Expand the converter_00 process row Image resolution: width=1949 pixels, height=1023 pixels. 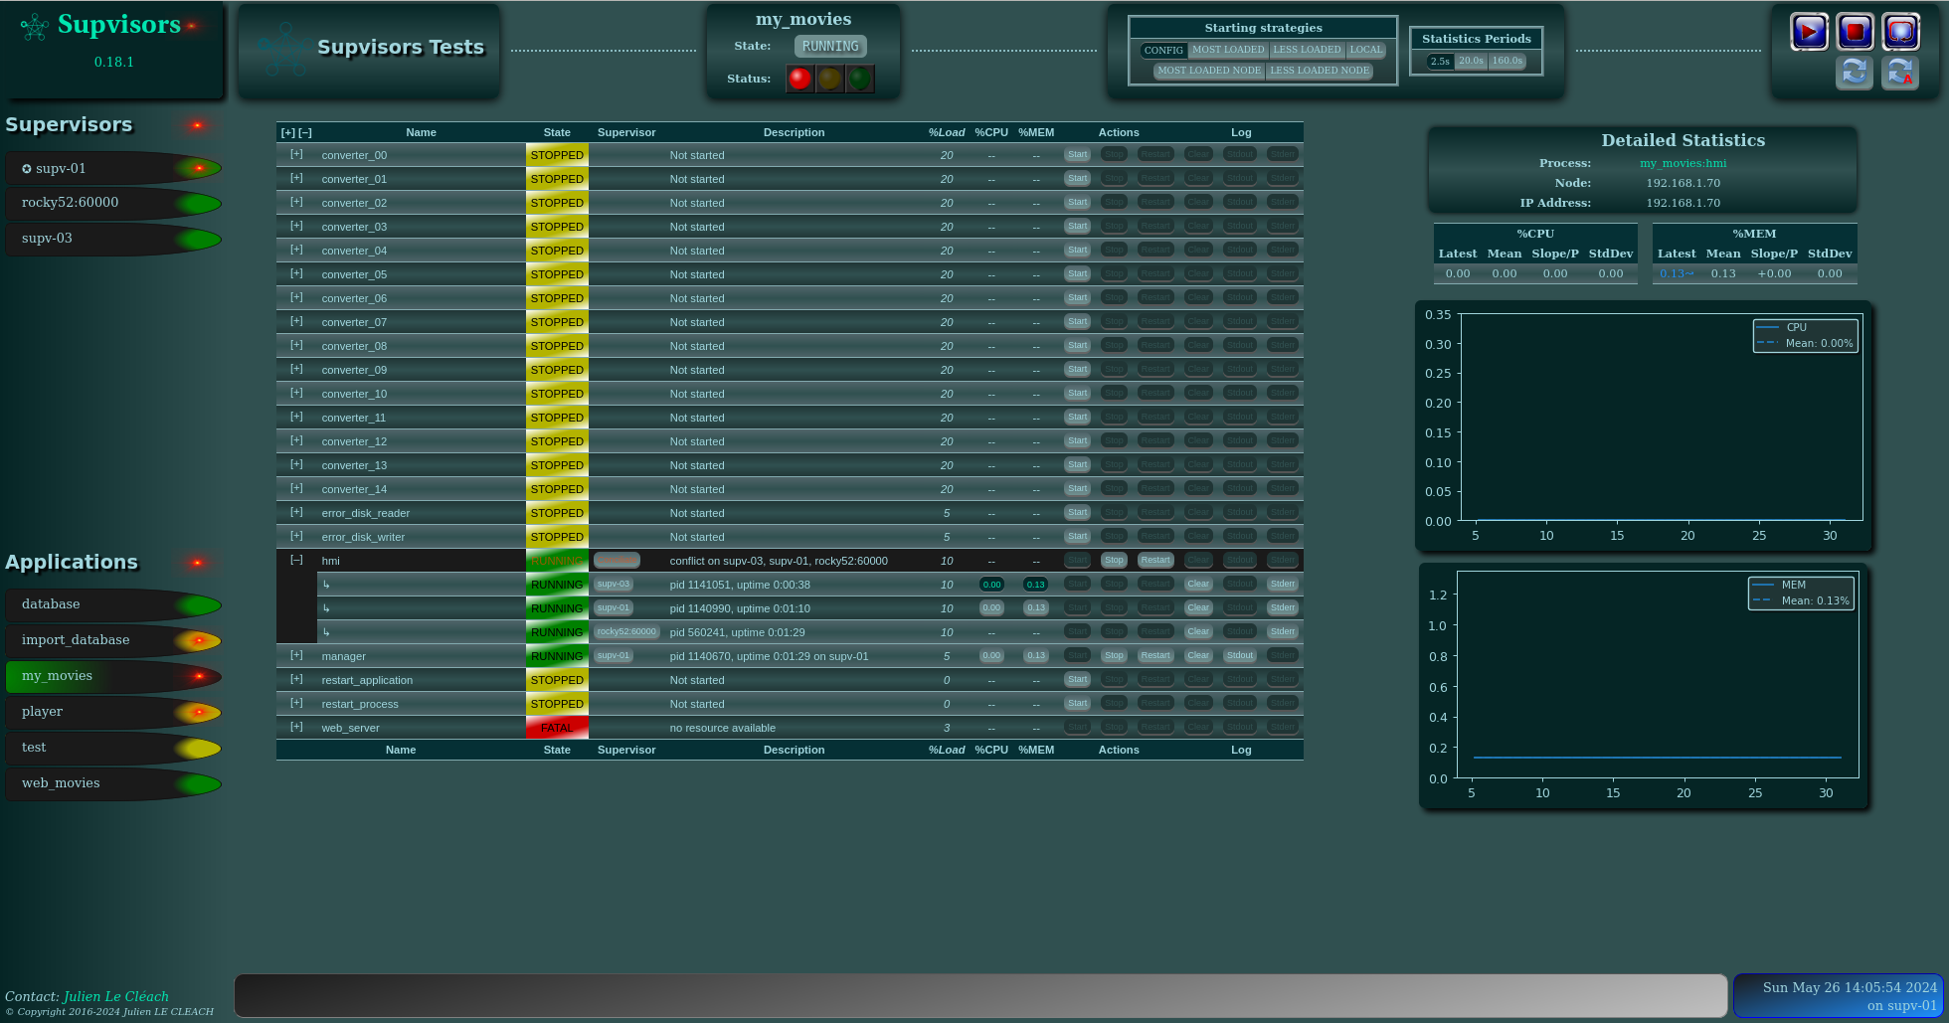(296, 154)
